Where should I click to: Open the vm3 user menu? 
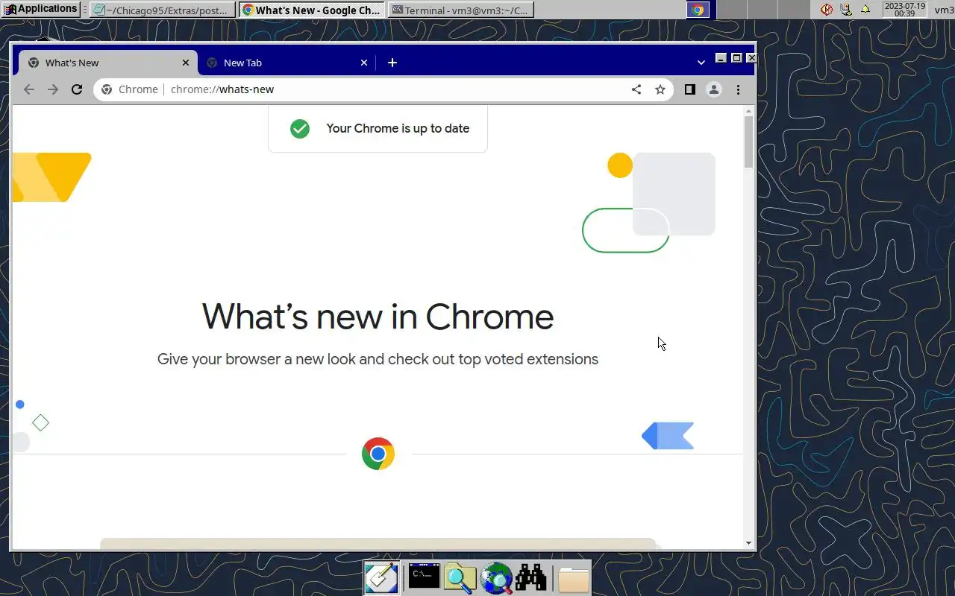tap(944, 10)
